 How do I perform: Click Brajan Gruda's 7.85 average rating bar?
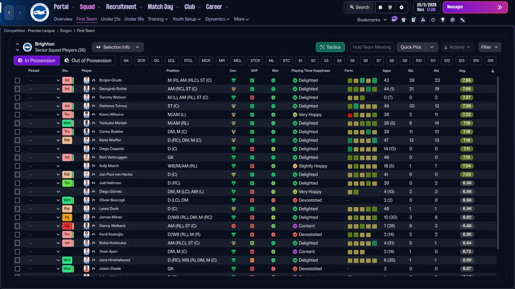click(x=467, y=80)
